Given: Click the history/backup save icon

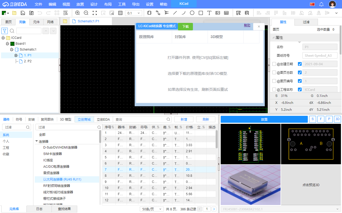Looking at the screenshot, I should [x=31, y=13].
